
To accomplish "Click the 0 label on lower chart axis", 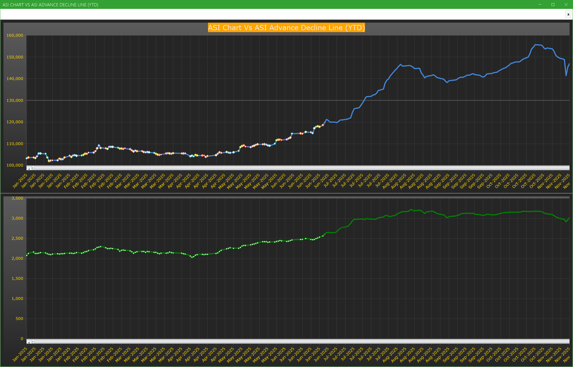I will point(22,339).
